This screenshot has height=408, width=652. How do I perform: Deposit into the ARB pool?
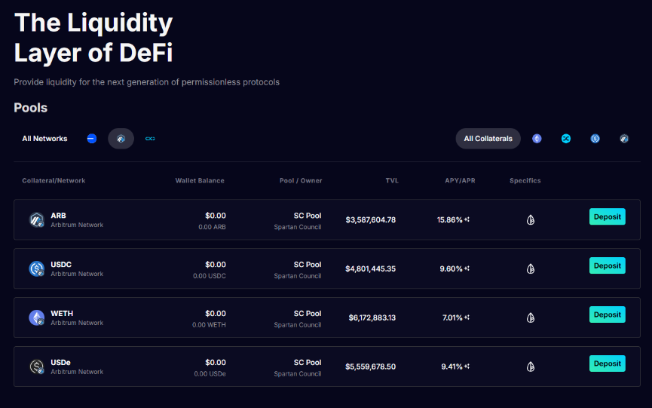click(x=607, y=216)
